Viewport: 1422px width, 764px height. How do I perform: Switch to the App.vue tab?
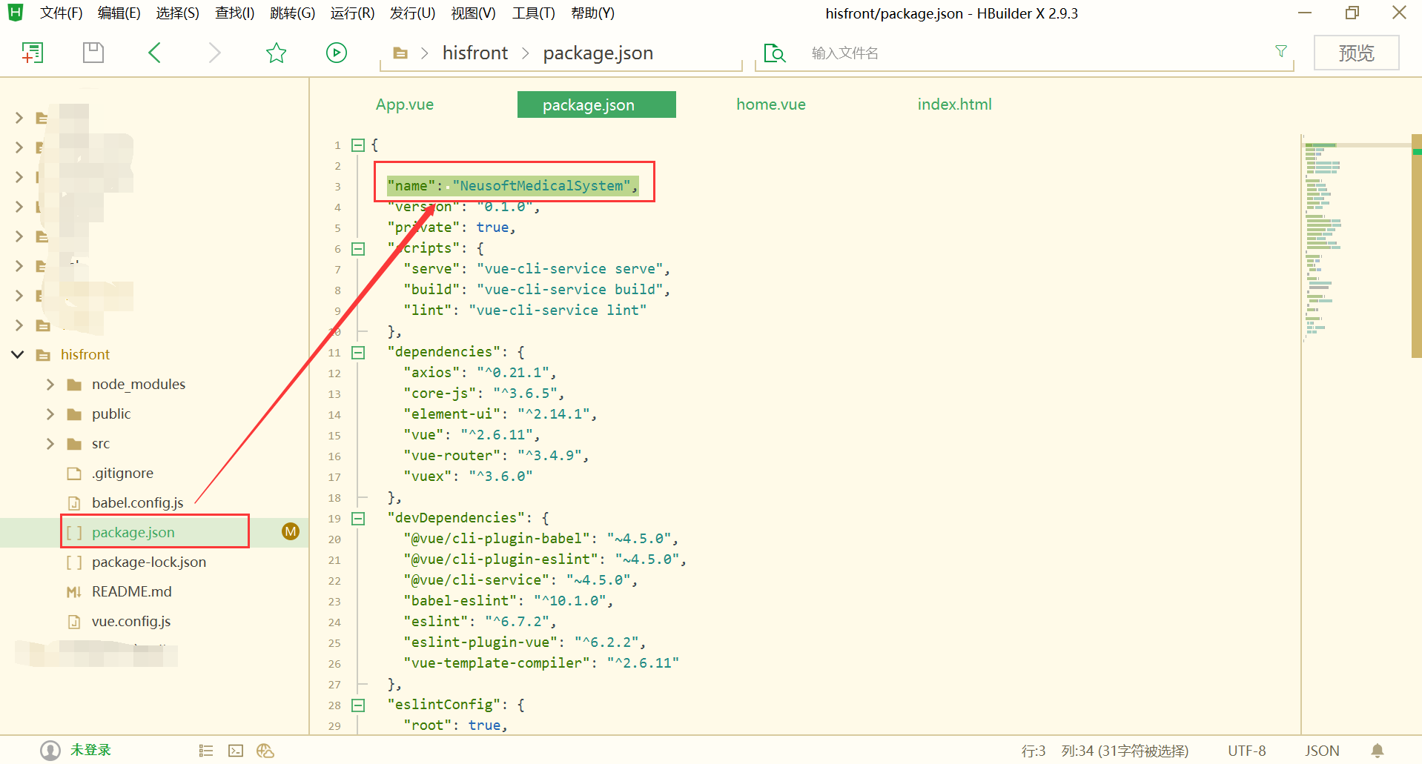point(405,104)
